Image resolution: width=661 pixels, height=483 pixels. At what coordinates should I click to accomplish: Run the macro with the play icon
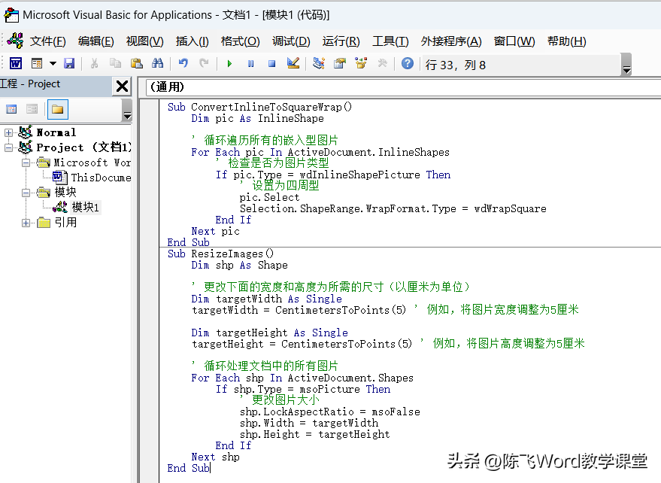(229, 64)
